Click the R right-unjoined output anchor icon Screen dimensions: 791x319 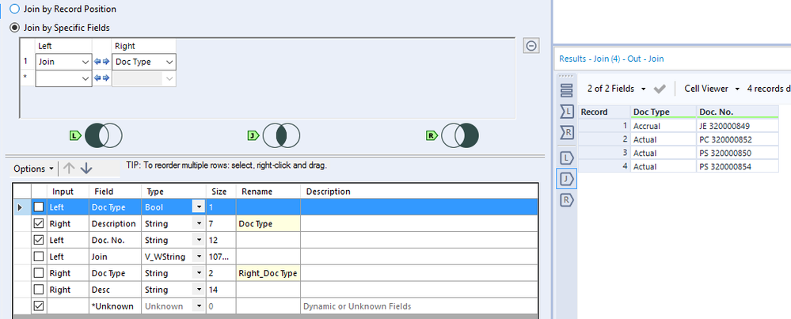click(432, 135)
